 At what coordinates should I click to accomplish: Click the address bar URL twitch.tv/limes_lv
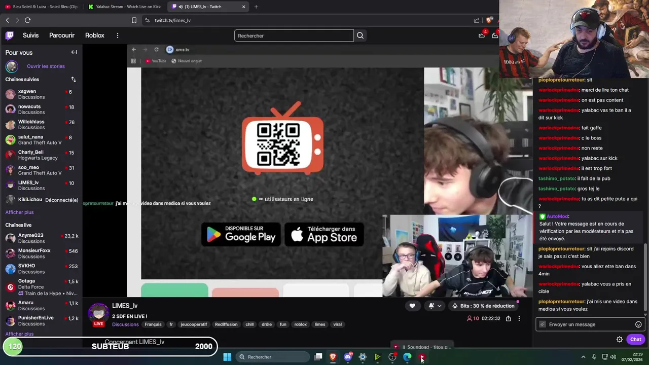pos(172,20)
